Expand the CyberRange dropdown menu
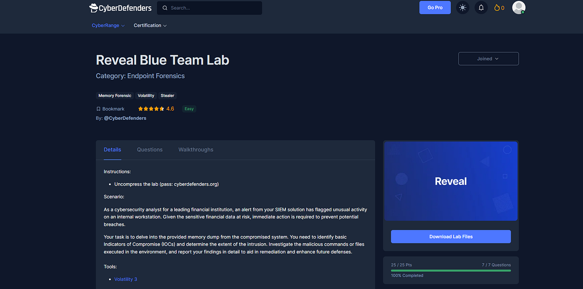Viewport: 583px width, 289px height. [x=108, y=25]
